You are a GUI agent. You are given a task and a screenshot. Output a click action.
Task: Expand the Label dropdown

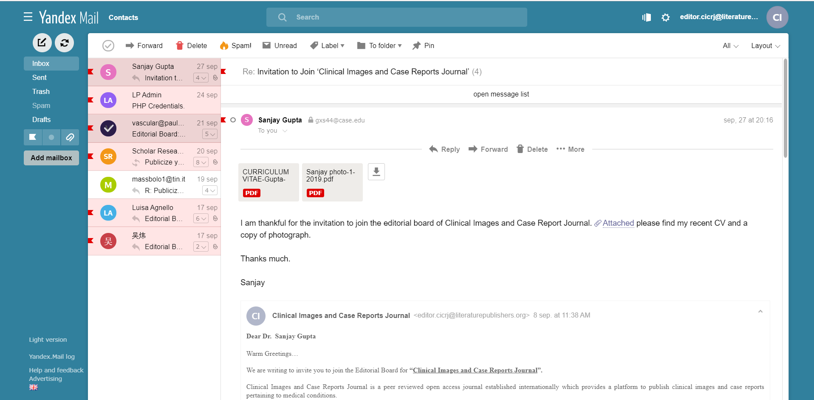[327, 45]
